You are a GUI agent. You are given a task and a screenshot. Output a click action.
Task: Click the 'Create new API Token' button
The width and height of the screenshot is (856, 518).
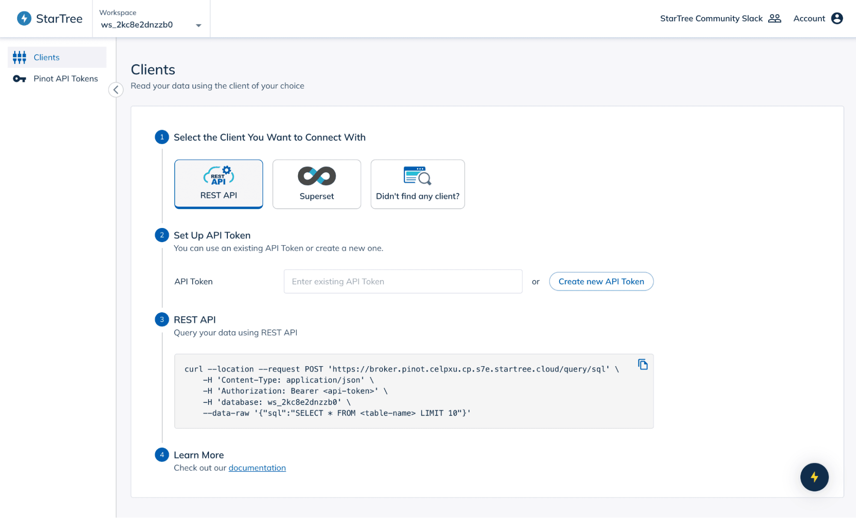tap(600, 281)
